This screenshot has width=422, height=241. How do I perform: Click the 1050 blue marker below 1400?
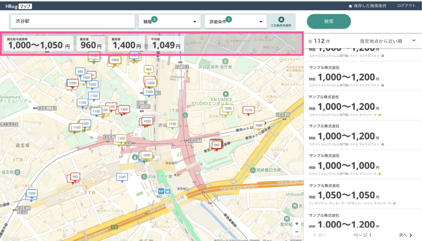point(92,85)
